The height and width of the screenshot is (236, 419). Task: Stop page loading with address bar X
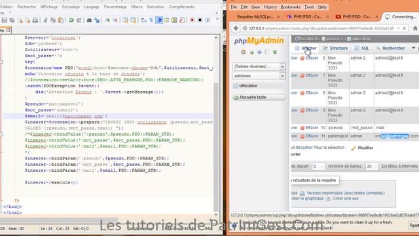tap(405, 28)
